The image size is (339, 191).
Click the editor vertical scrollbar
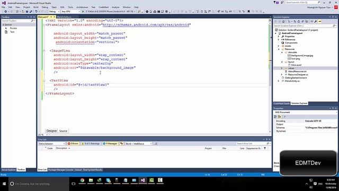point(270,76)
